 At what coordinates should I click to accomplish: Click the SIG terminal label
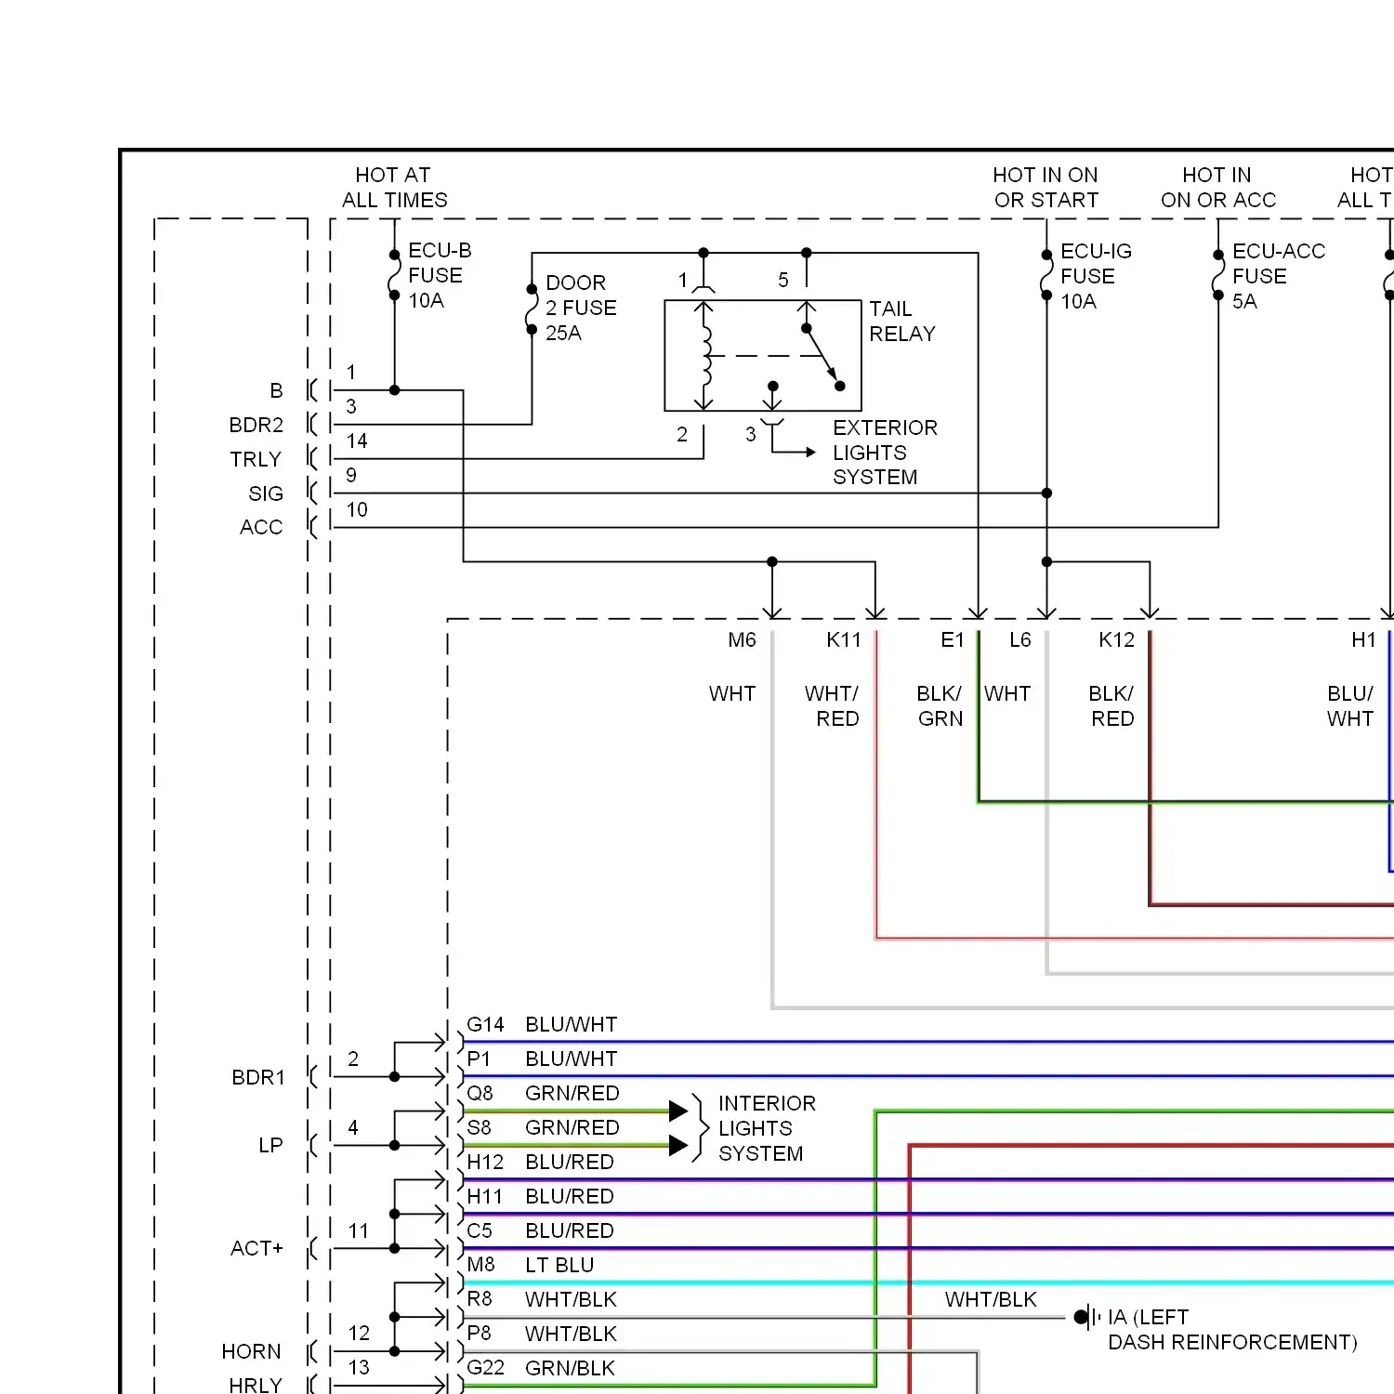point(265,493)
